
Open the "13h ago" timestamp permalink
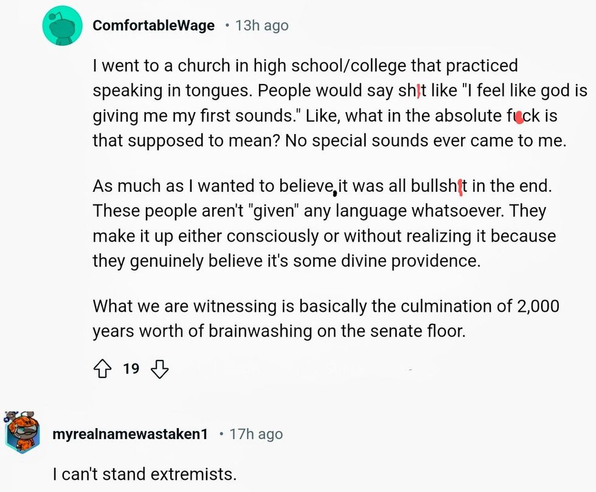[x=262, y=26]
